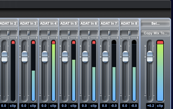173x109 pixels.
Task: Click the ADAT In 7 volume fader knob
Action: tap(105, 57)
